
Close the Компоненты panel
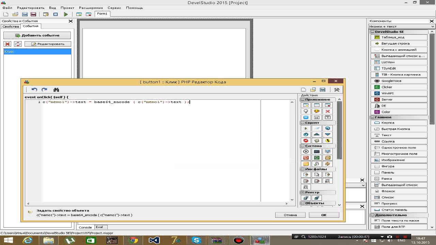[432, 21]
